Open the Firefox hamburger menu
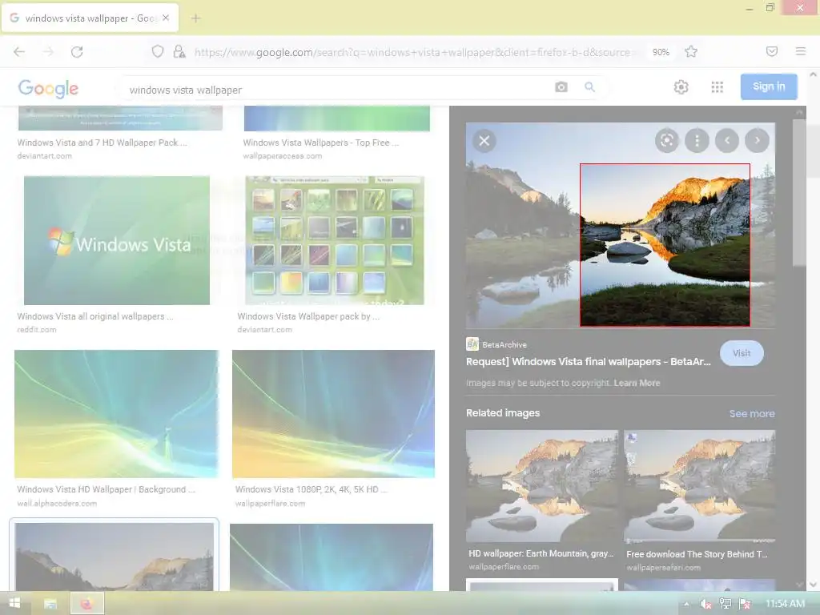 pyautogui.click(x=800, y=51)
